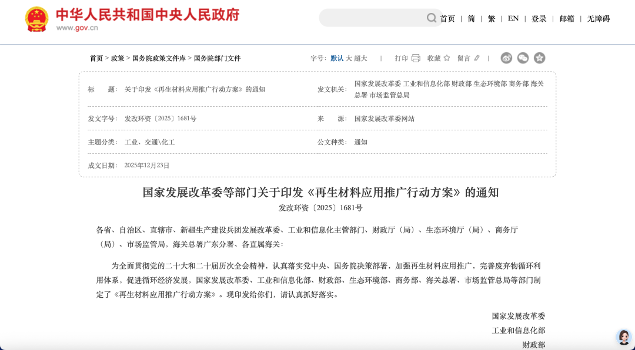
Task: Click the main headline 国家发展改革委等部门关于印发
Action: [x=320, y=192]
